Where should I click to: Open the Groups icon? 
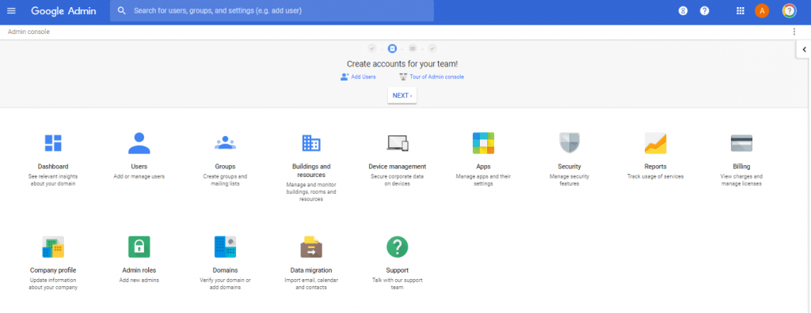coord(225,143)
